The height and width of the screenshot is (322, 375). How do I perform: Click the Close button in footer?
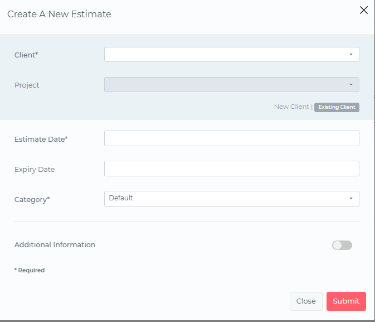[x=306, y=301]
